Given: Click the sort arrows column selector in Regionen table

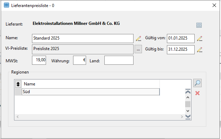Looking at the screenshot, I should click(18, 84).
